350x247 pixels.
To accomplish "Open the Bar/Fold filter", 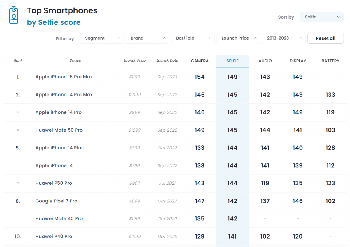I will click(193, 38).
